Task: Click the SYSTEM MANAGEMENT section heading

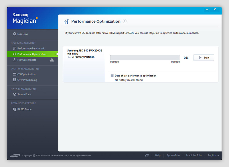Action: click(25, 69)
